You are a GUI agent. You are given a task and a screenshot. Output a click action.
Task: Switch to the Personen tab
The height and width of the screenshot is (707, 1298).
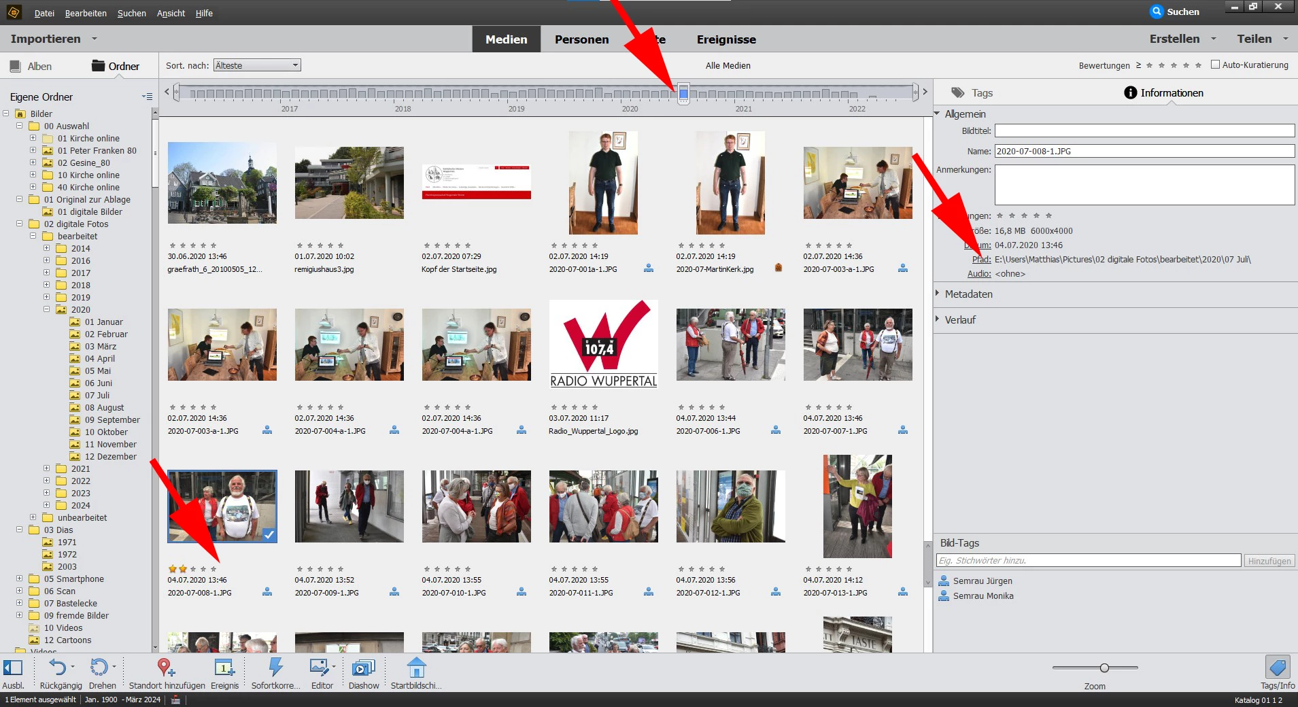point(582,39)
